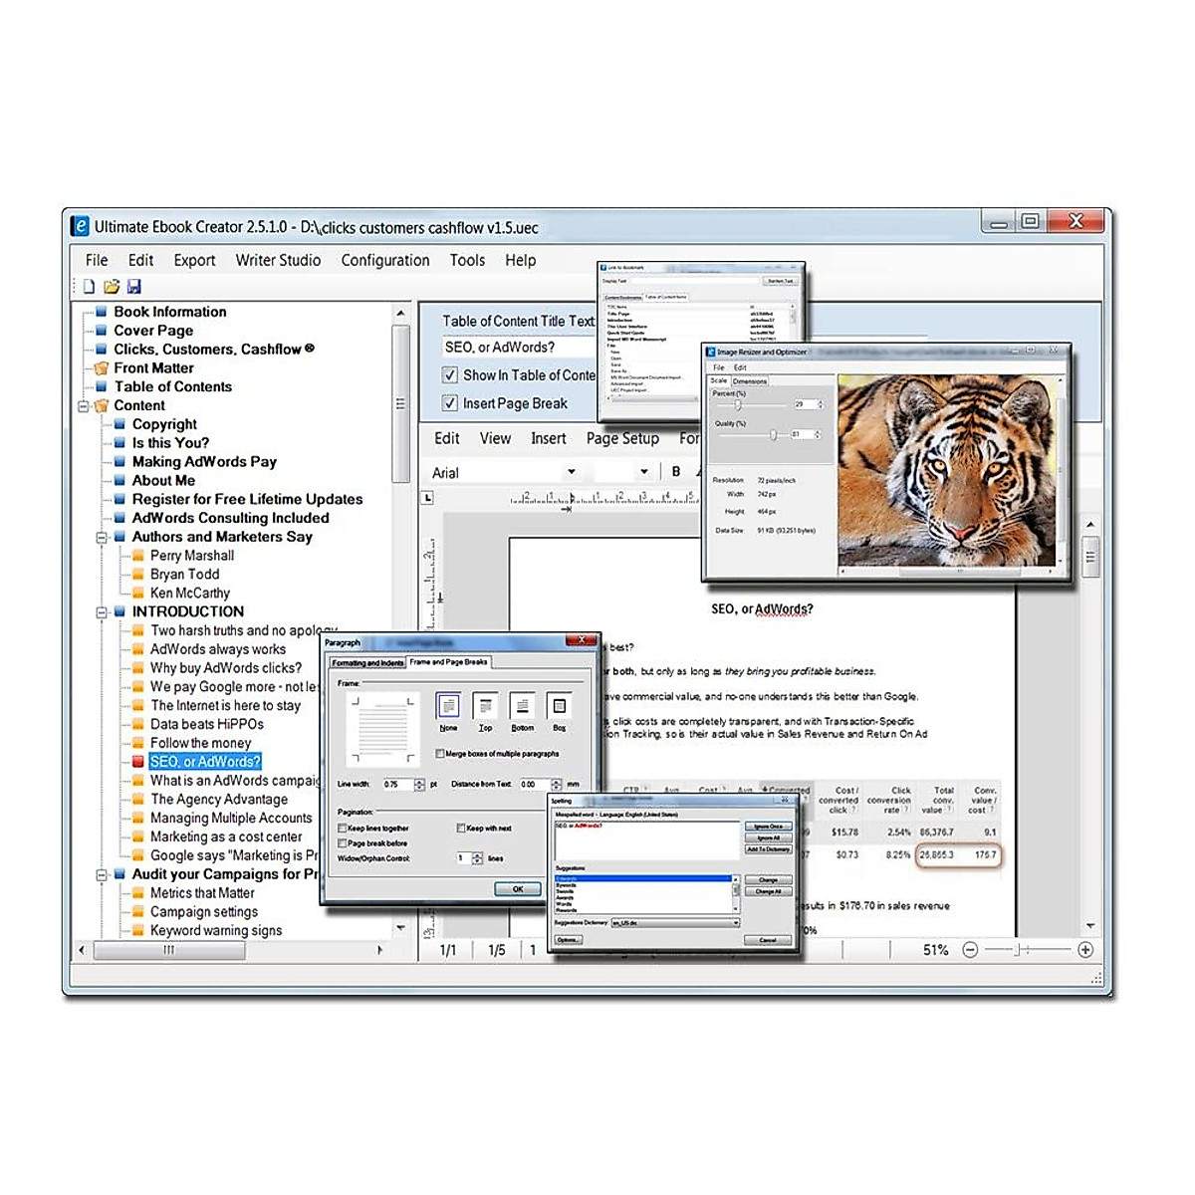
Task: Select the Copyright chapter icon
Action: [x=121, y=424]
